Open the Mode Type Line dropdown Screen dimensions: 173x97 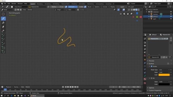click(x=164, y=70)
